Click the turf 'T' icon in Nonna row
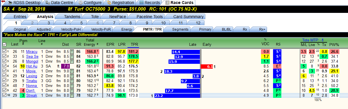This screenshot has height=109, width=348. click(72, 86)
